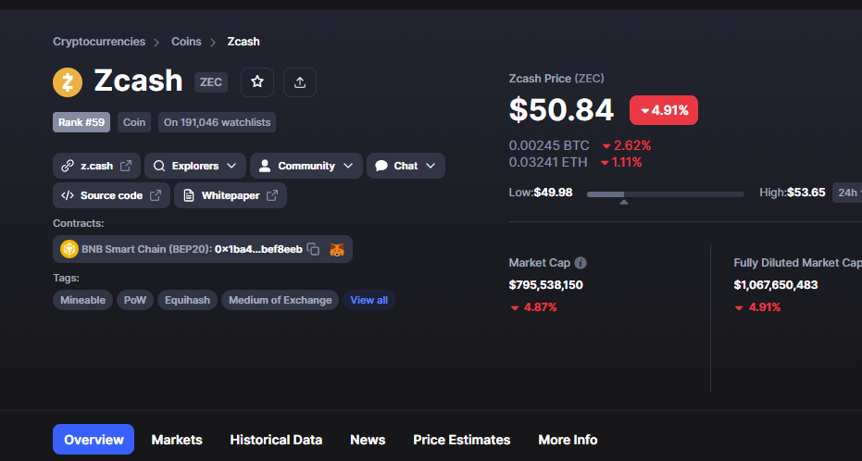The height and width of the screenshot is (461, 862).
Task: Select the Mineable tag
Action: tap(83, 300)
